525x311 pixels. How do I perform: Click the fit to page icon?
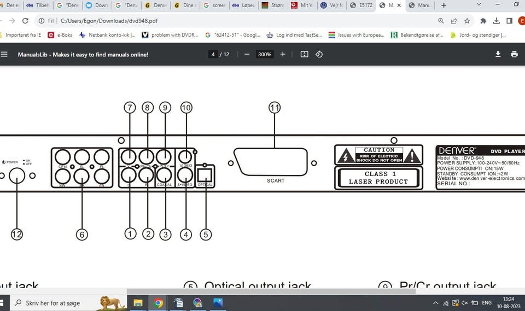coord(305,55)
